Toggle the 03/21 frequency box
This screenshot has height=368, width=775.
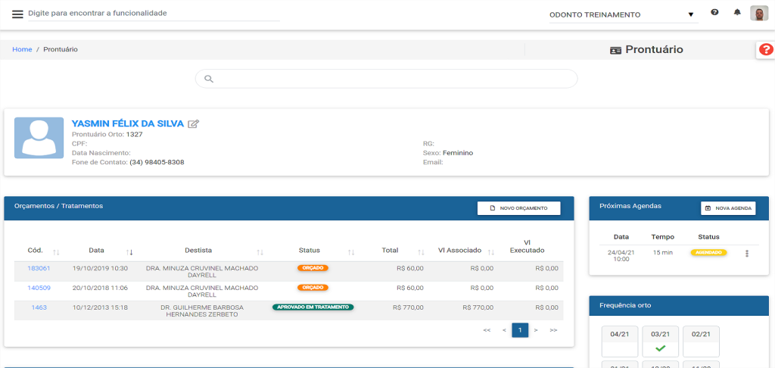coord(660,341)
